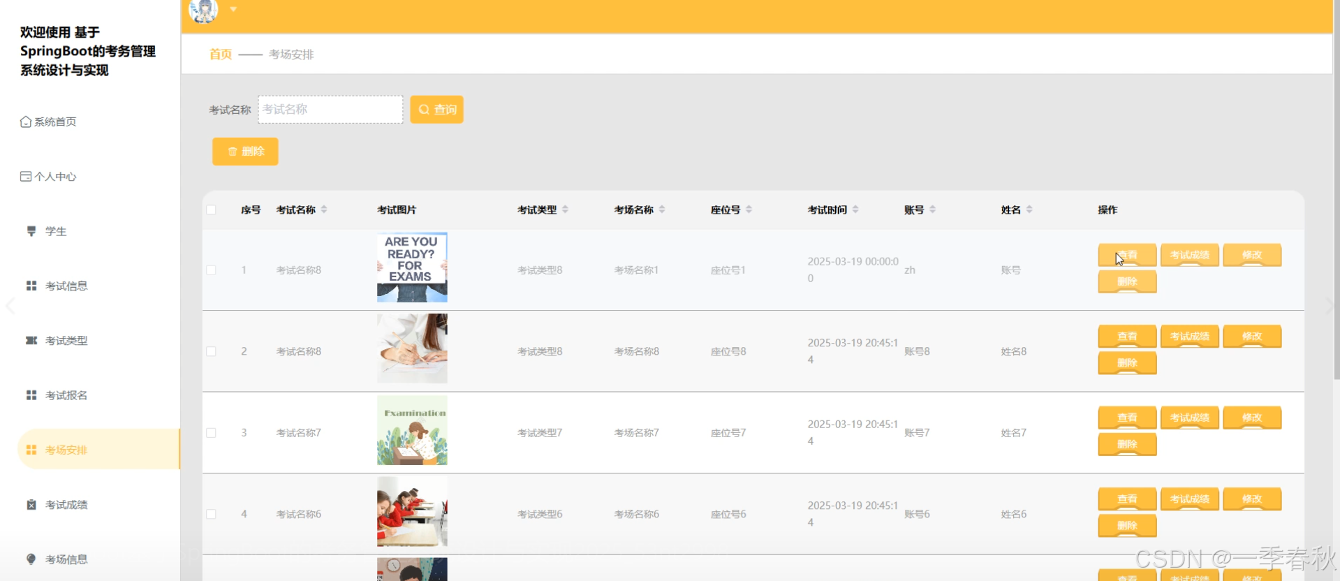Toggle the select-all checkbox in table header
1340x581 pixels.
click(x=211, y=209)
